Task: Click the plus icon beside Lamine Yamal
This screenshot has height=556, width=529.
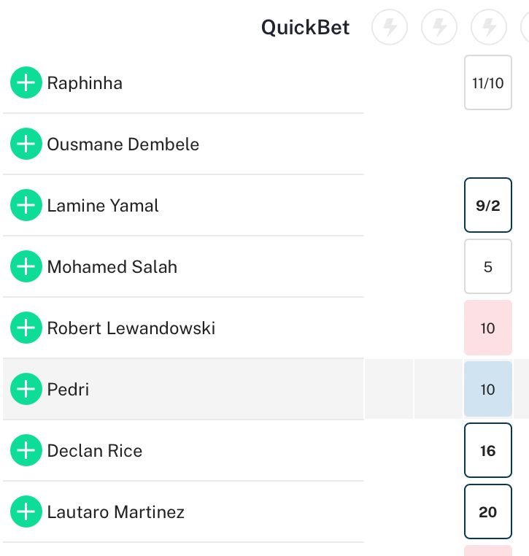Action: (26, 205)
